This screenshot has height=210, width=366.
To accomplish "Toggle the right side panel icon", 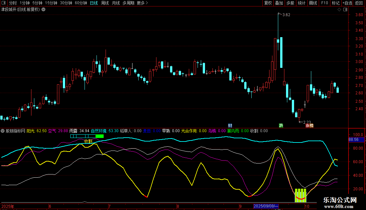I will click(x=345, y=9).
